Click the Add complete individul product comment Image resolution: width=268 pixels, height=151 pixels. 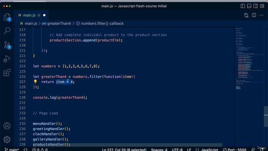(108, 35)
